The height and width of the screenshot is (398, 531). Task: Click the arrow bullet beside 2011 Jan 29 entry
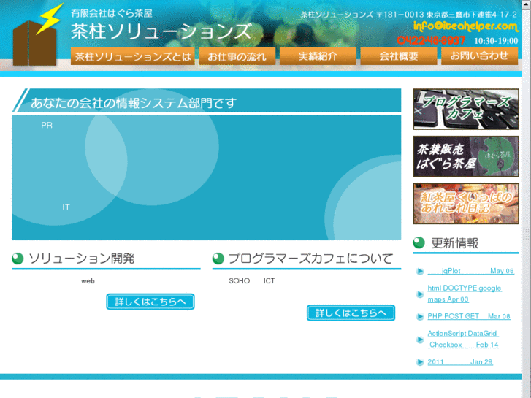coord(420,362)
